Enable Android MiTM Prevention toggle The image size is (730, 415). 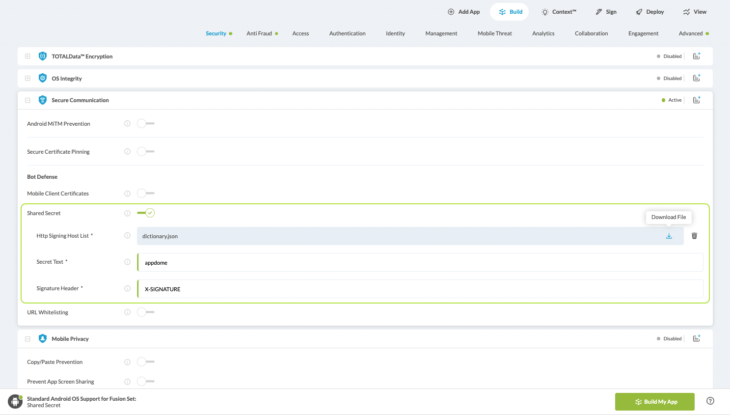point(146,124)
